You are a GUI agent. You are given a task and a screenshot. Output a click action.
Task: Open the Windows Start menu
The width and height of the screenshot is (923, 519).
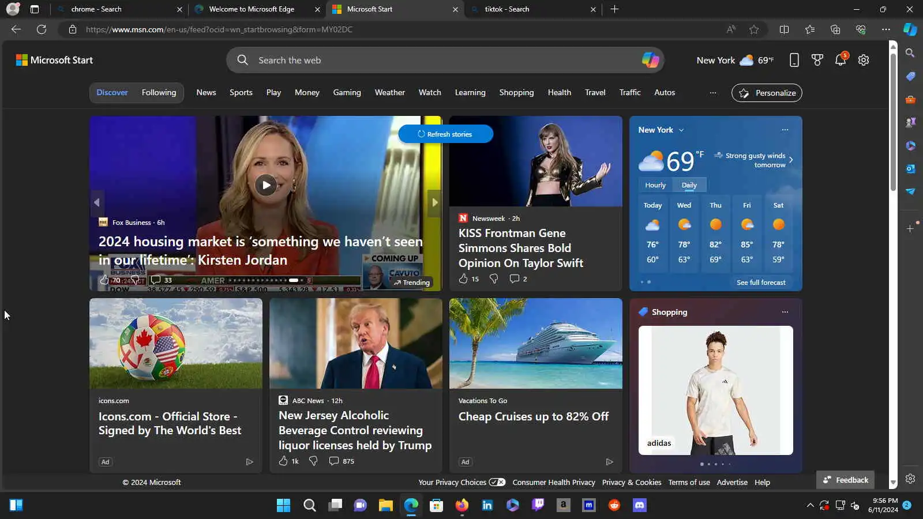pos(284,506)
